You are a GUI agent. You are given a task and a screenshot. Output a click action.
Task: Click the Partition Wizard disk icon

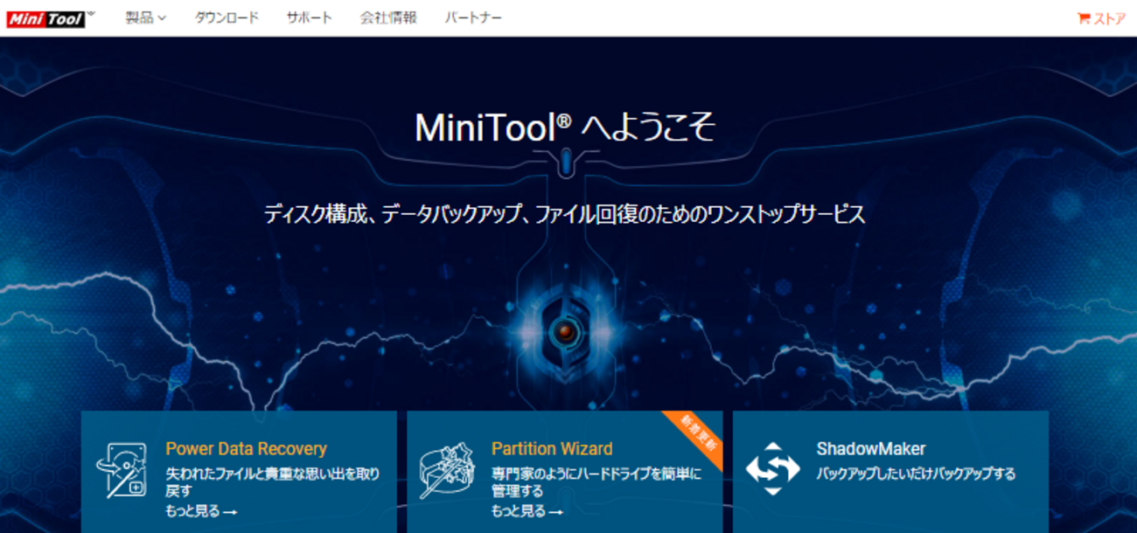pos(447,470)
